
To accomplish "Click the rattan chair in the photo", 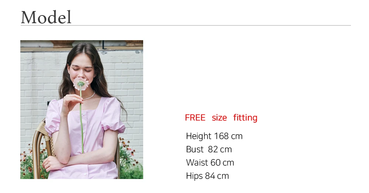I will (41, 150).
